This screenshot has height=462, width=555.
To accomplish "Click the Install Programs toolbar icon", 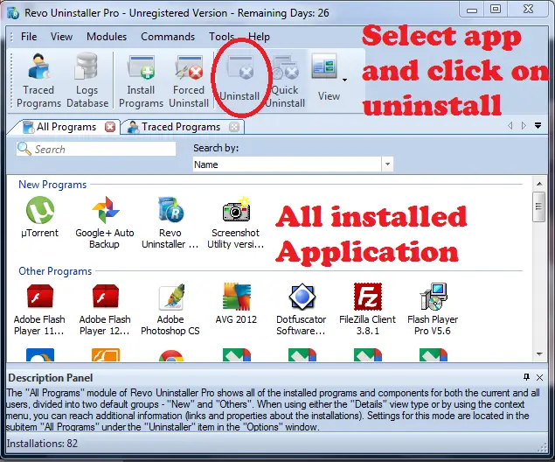I will tap(141, 80).
